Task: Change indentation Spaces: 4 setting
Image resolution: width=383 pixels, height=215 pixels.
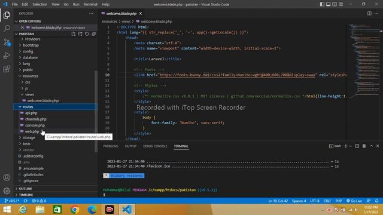Action: [299, 201]
